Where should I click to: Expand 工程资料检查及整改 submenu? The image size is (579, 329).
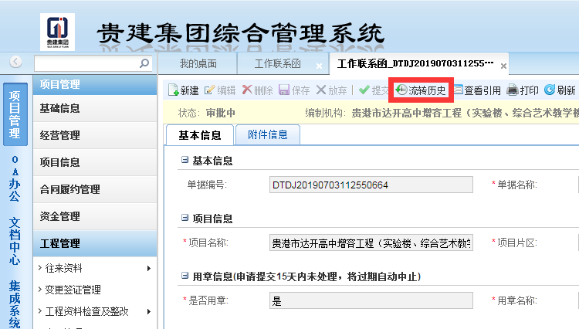[x=148, y=312]
